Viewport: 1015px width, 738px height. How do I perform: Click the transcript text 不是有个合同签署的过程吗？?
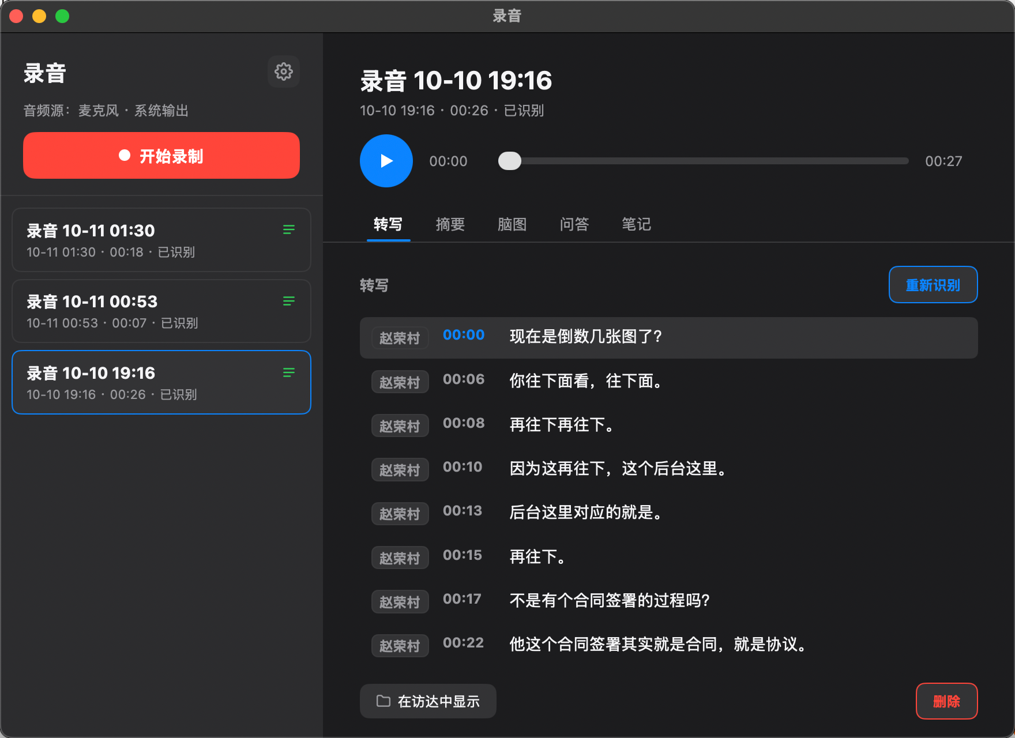click(610, 601)
